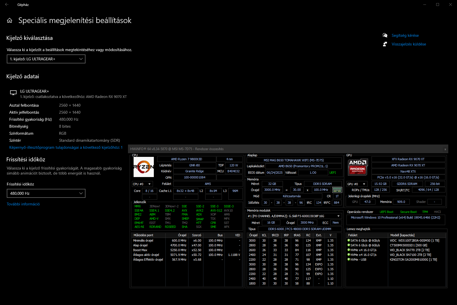Expand the memory module dropdown listing G.Skill F5-6000J3038F16G
Image resolution: width=457 pixels, height=305 pixels.
(294, 216)
